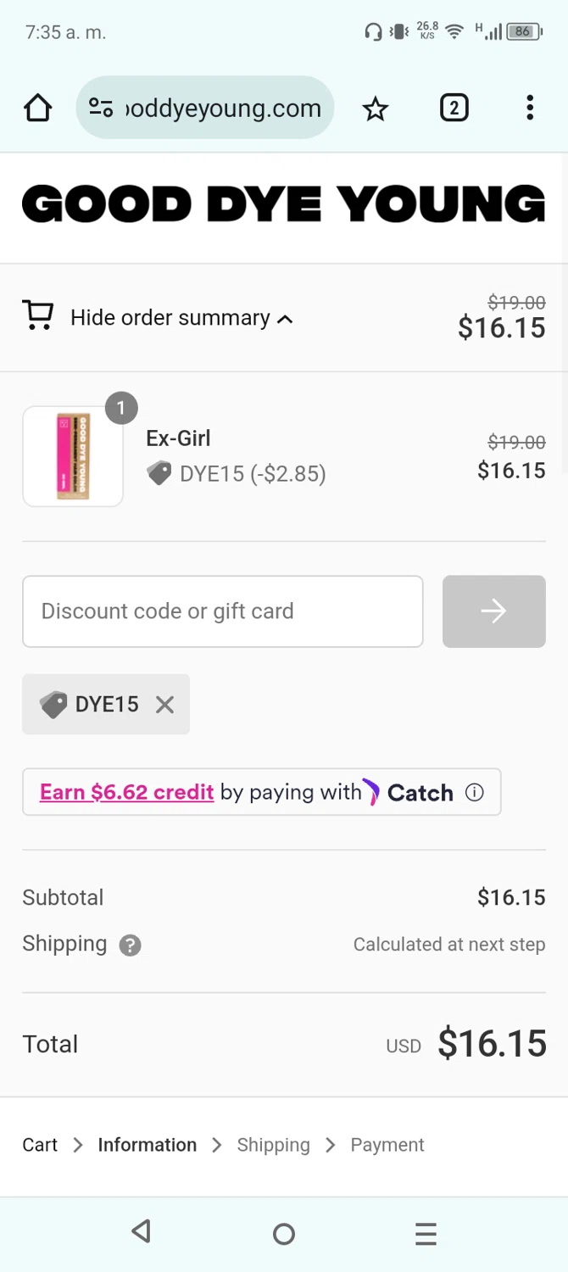Image resolution: width=568 pixels, height=1272 pixels.
Task: Select the Payment breadcrumb step
Action: point(387,1145)
